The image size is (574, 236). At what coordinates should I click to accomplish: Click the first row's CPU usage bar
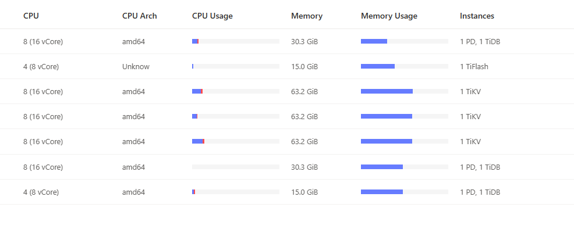(235, 41)
